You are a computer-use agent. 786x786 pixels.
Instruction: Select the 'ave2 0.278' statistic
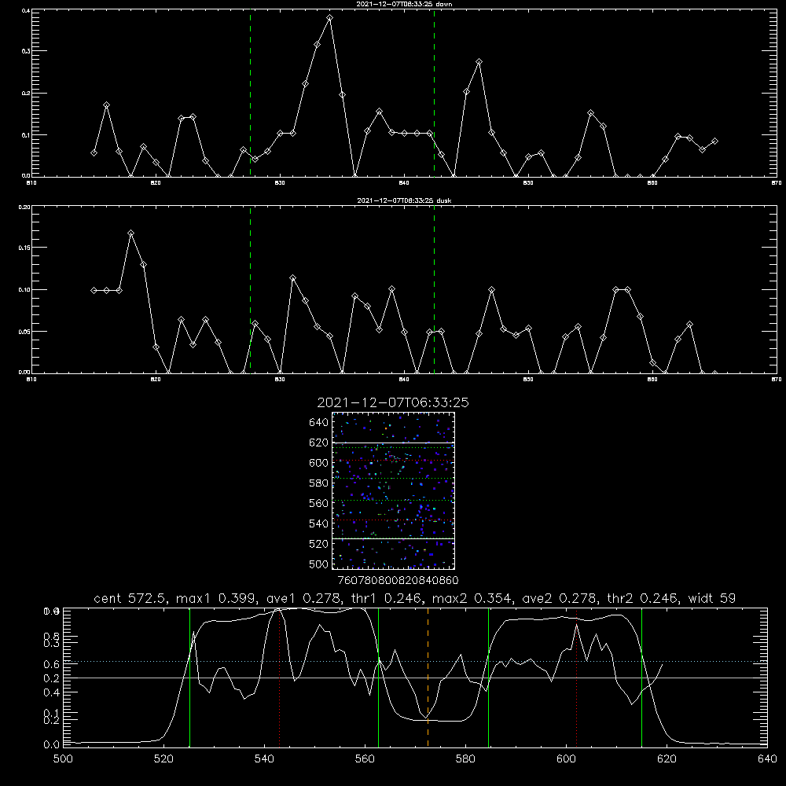(x=559, y=598)
